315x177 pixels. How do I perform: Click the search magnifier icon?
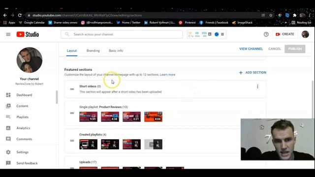67,34
